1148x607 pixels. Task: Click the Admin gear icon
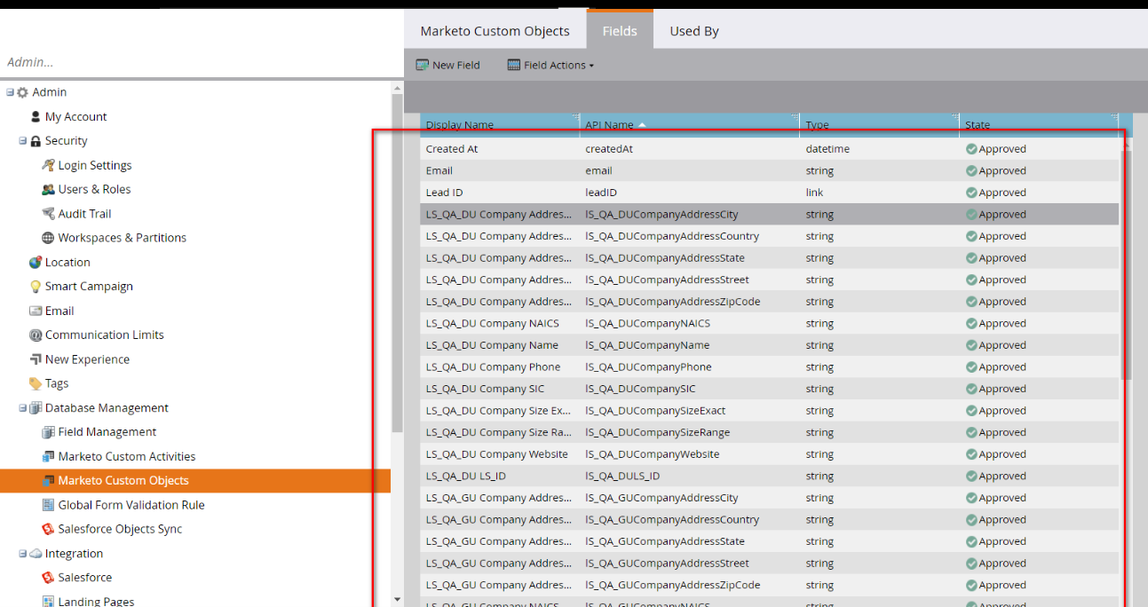(23, 92)
